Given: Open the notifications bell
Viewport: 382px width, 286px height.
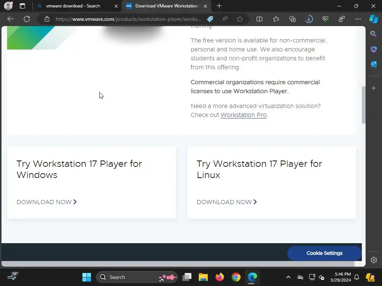Looking at the screenshot, I should [357, 277].
